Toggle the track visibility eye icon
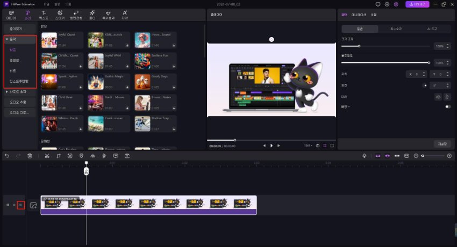The image size is (457, 247). (x=14, y=205)
